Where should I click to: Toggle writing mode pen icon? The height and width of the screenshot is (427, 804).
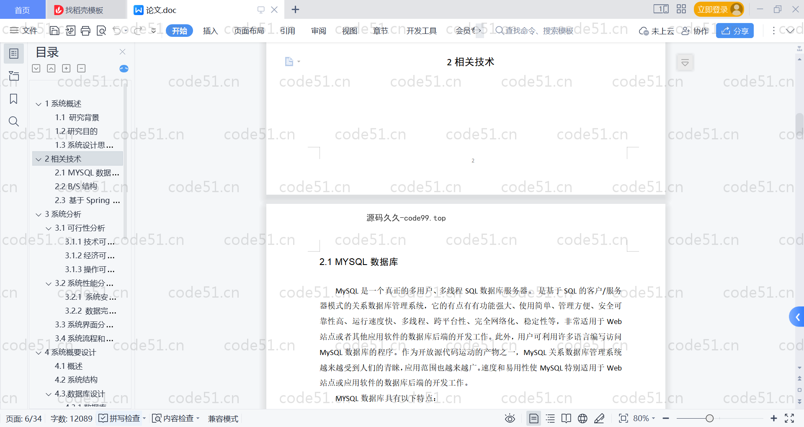[x=599, y=418]
